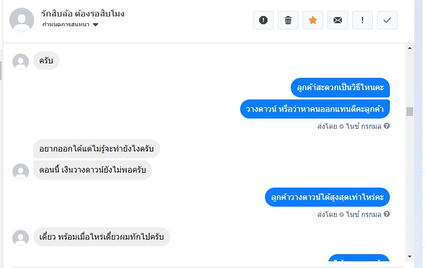Click the message ตอนนี้ เงินวางดาวน์ยังไม่พอครับ

pyautogui.click(x=93, y=170)
